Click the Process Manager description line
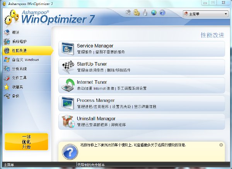Image resolution: width=232 pixels, height=169 pixels. click(117, 106)
